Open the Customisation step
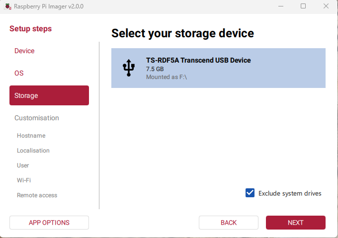338x238 pixels. click(x=37, y=118)
